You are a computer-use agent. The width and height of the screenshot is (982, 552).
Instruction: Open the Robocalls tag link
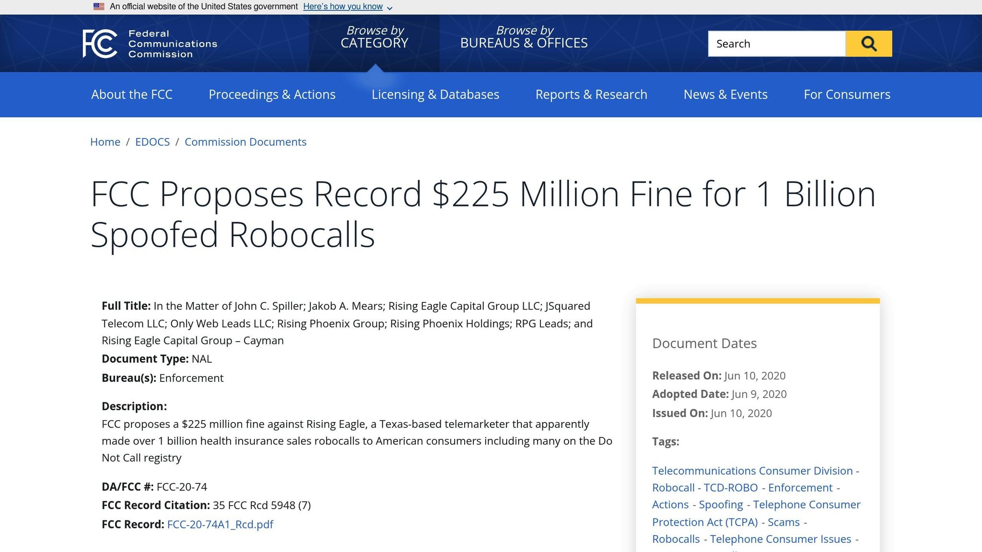click(x=676, y=539)
